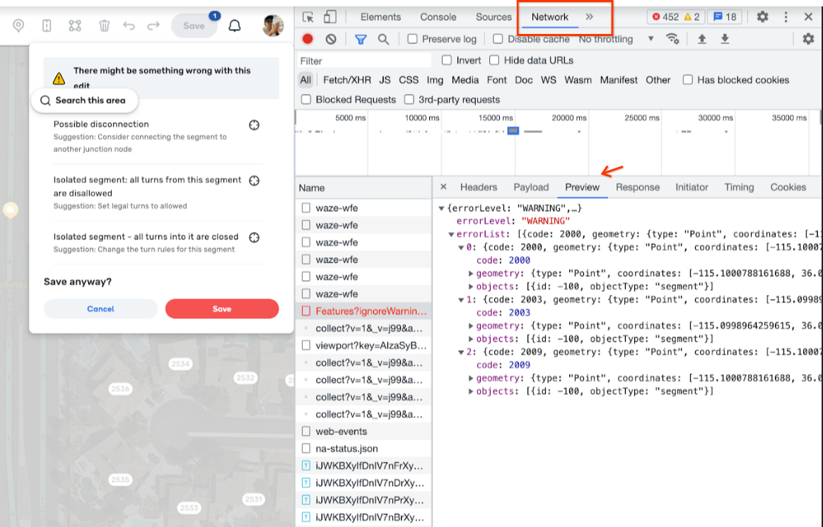Viewport: 823px width, 527px height.
Task: Click the red Save button
Action: [x=222, y=308]
